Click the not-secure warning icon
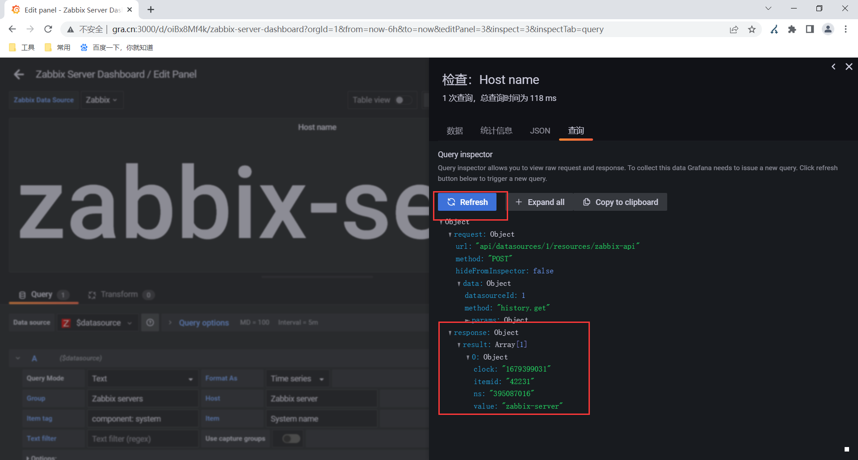Image resolution: width=858 pixels, height=460 pixels. (x=71, y=29)
